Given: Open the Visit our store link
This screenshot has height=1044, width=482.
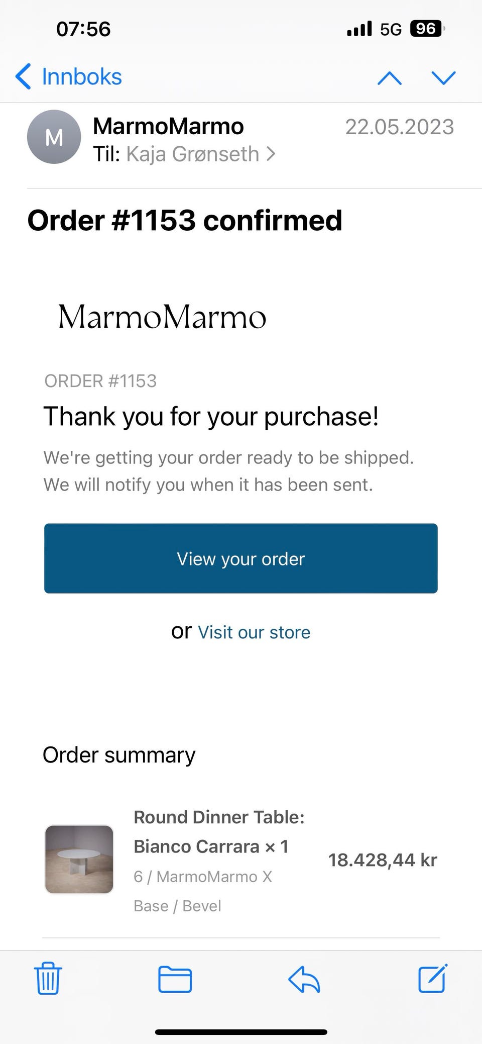Looking at the screenshot, I should [254, 632].
